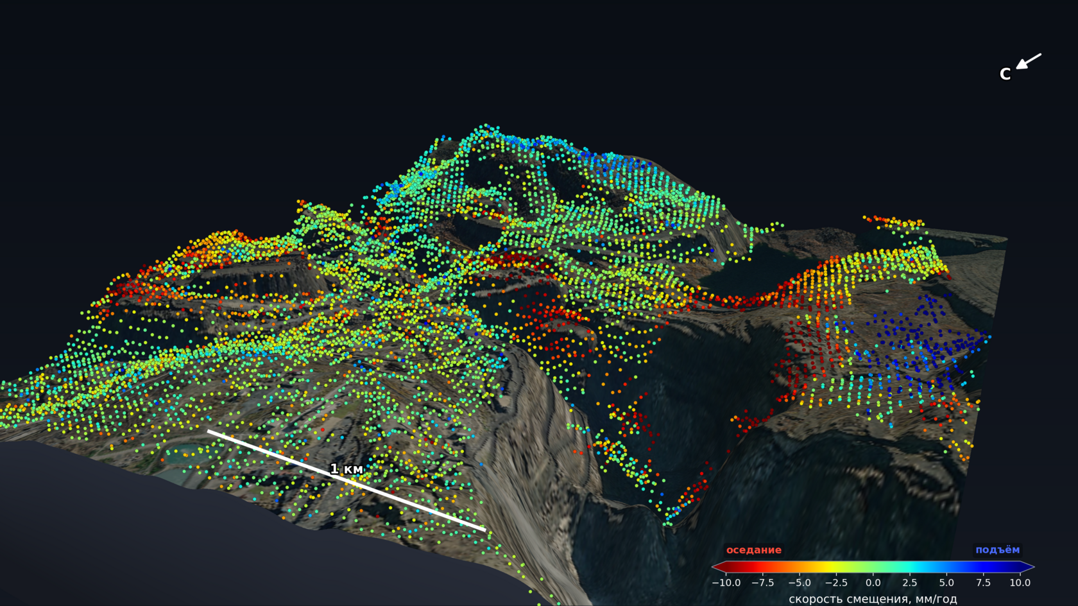Click the 'скорость смещения, мм/год' caption
The image size is (1078, 606).
[873, 599]
